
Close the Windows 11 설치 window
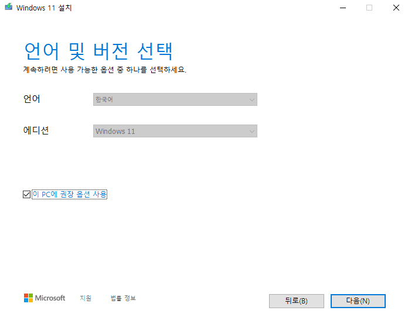click(396, 8)
